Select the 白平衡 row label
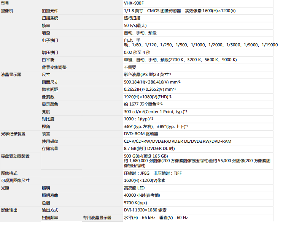The image size is (283, 227). (48, 60)
